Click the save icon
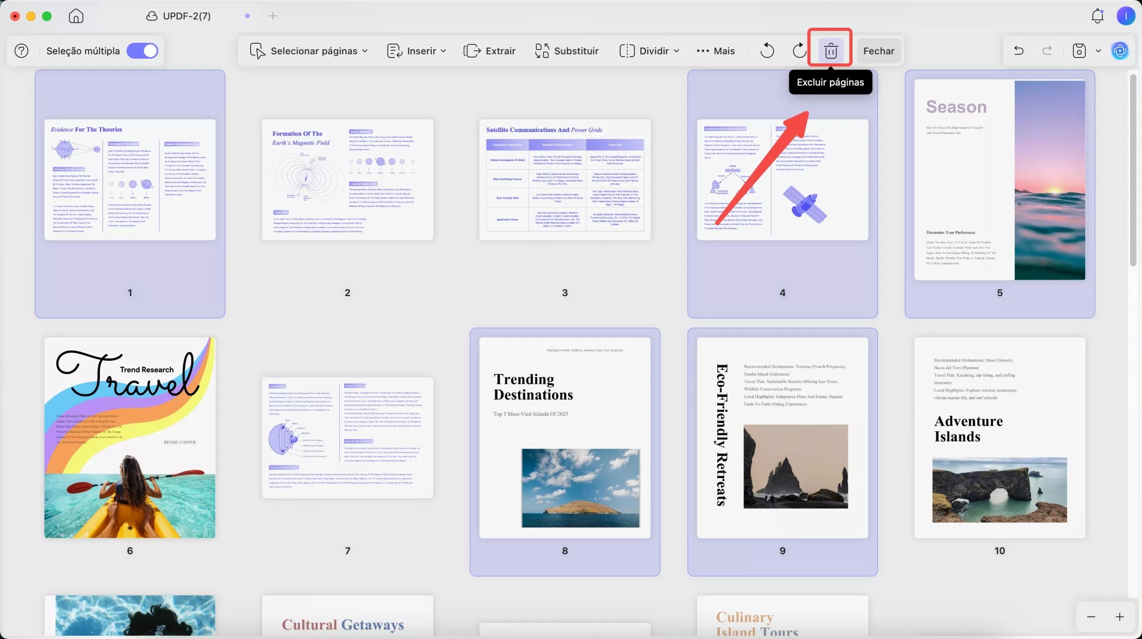1142x639 pixels. click(x=1079, y=51)
